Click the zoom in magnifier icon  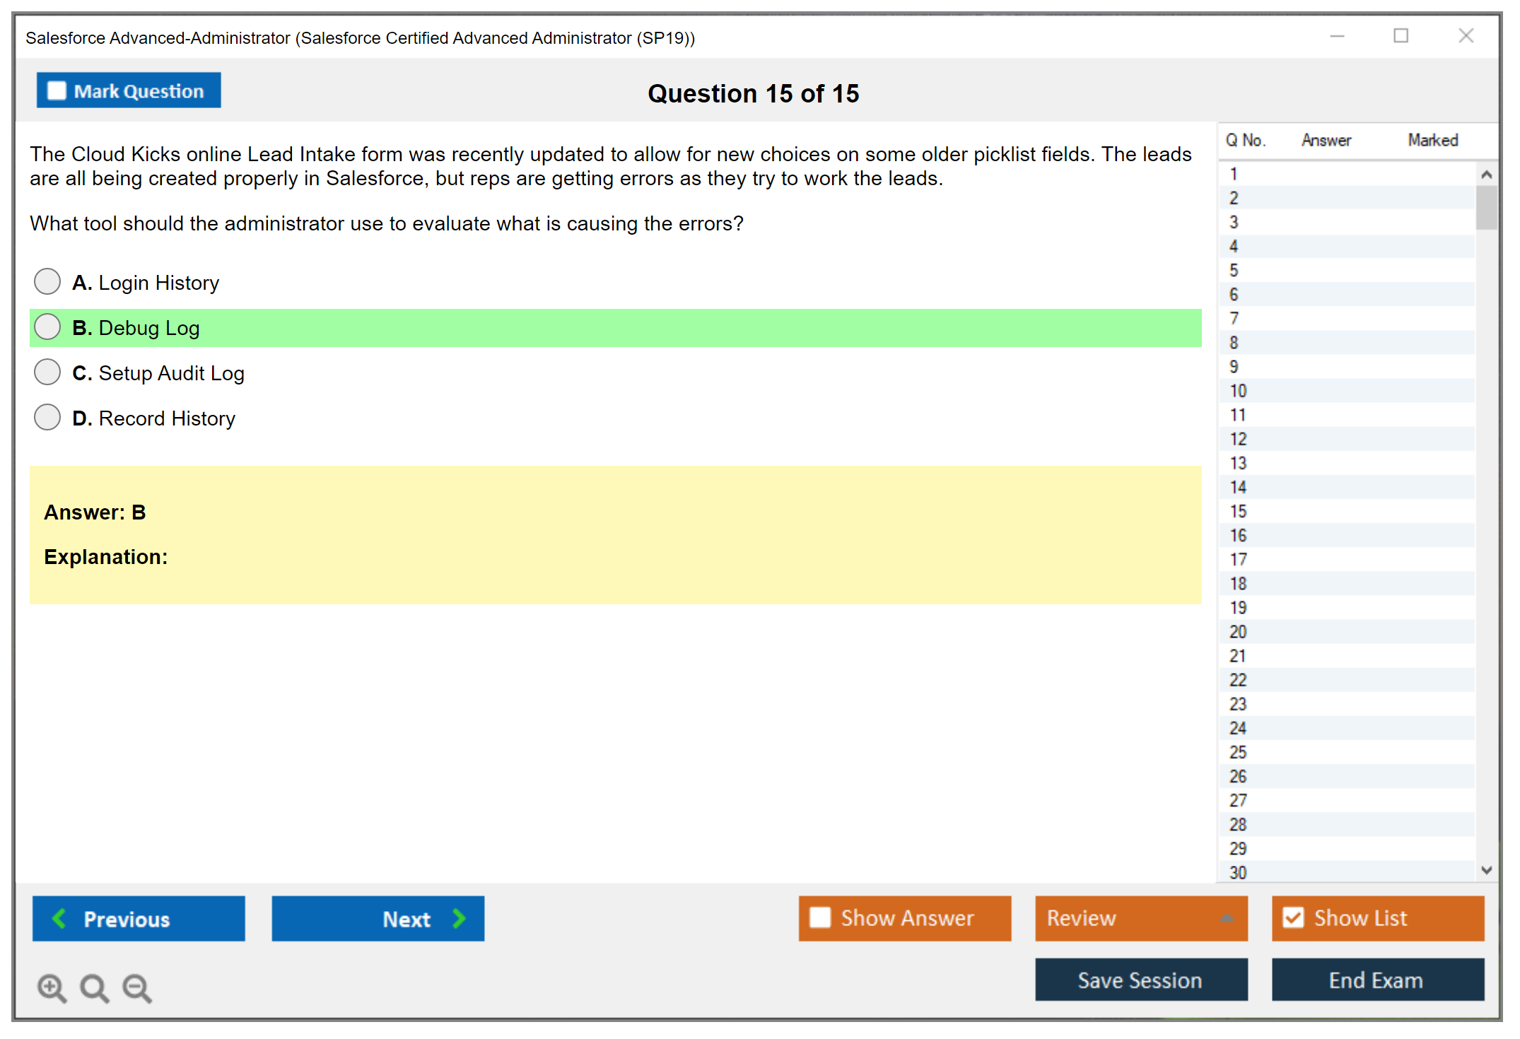(x=52, y=987)
